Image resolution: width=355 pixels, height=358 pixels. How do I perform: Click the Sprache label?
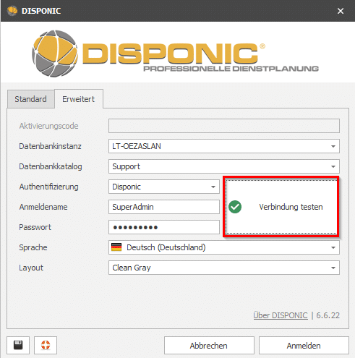pos(33,247)
